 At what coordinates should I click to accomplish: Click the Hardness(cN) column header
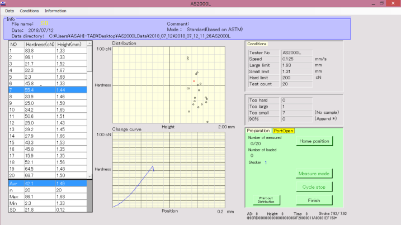click(x=40, y=44)
